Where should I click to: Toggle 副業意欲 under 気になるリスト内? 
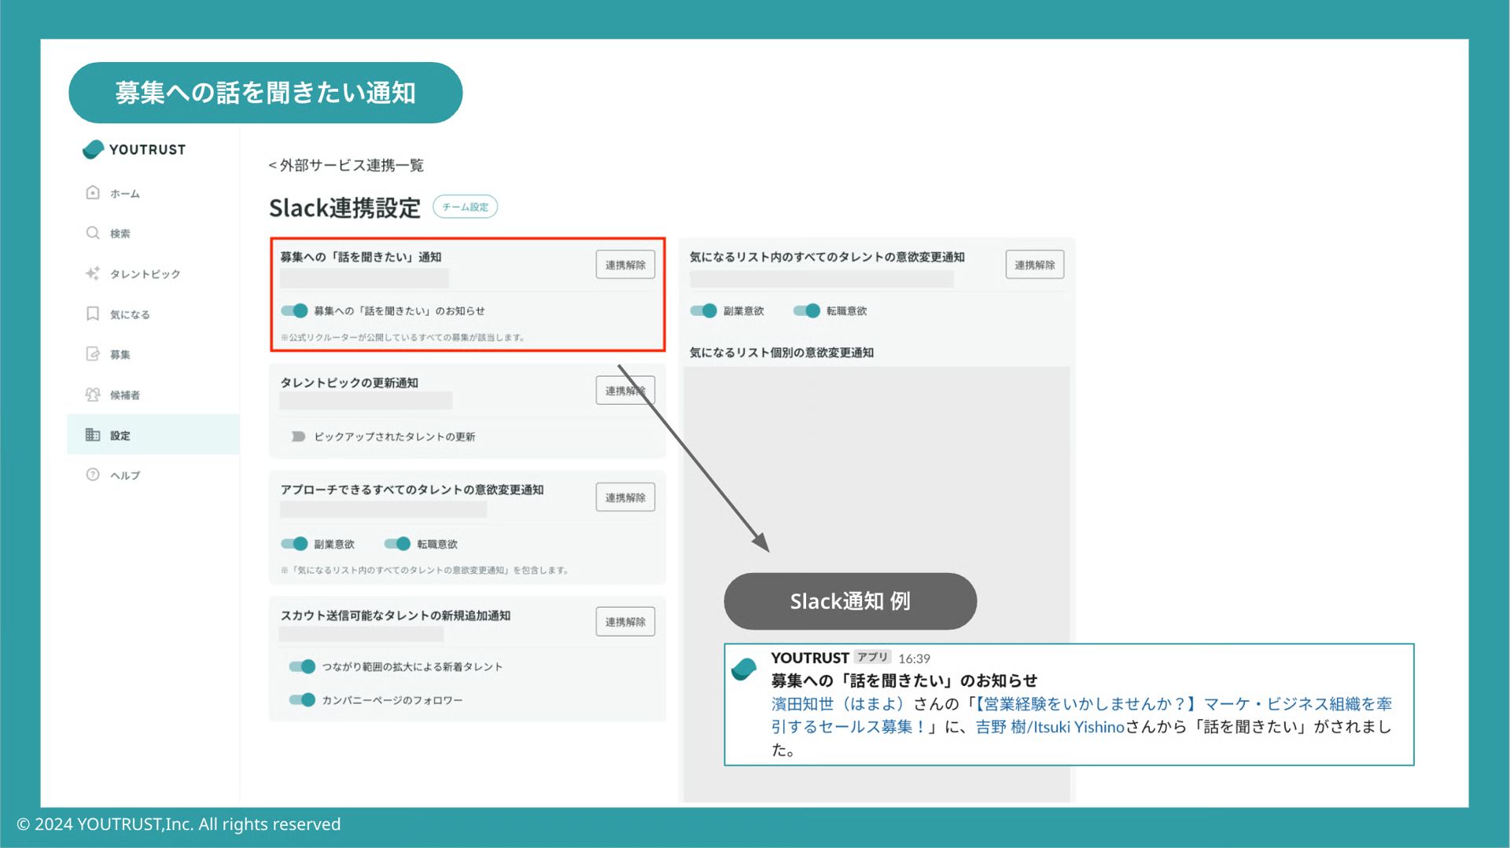pyautogui.click(x=704, y=310)
